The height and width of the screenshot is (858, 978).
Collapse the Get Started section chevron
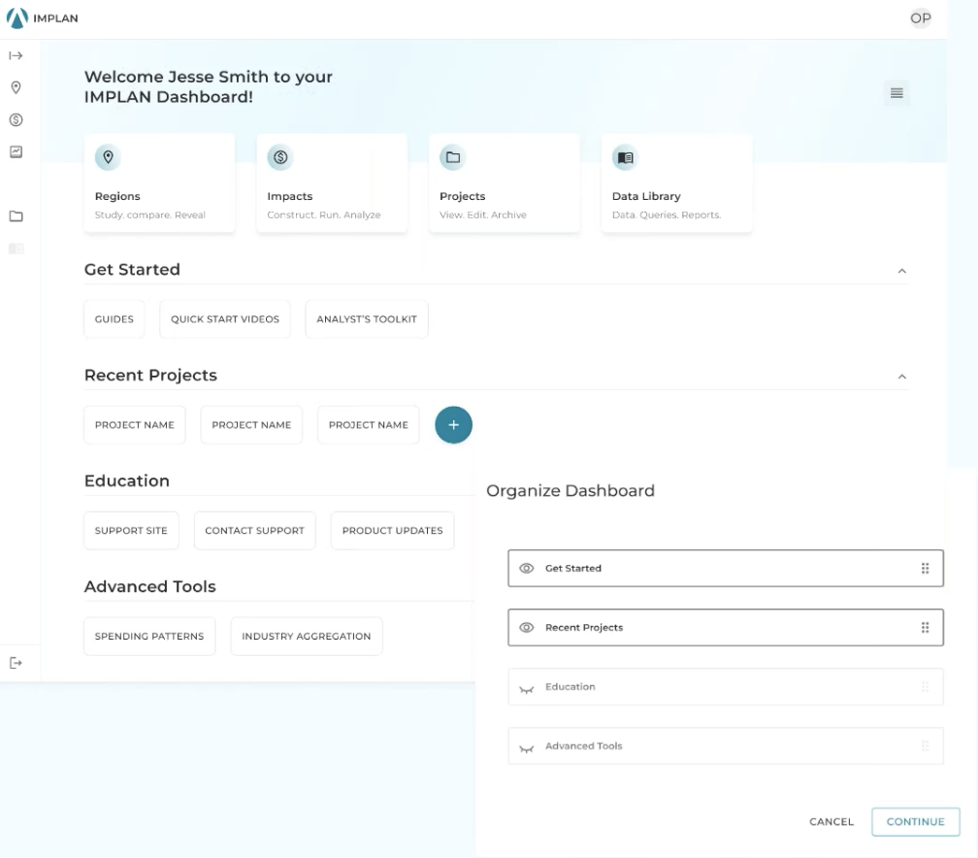tap(901, 271)
